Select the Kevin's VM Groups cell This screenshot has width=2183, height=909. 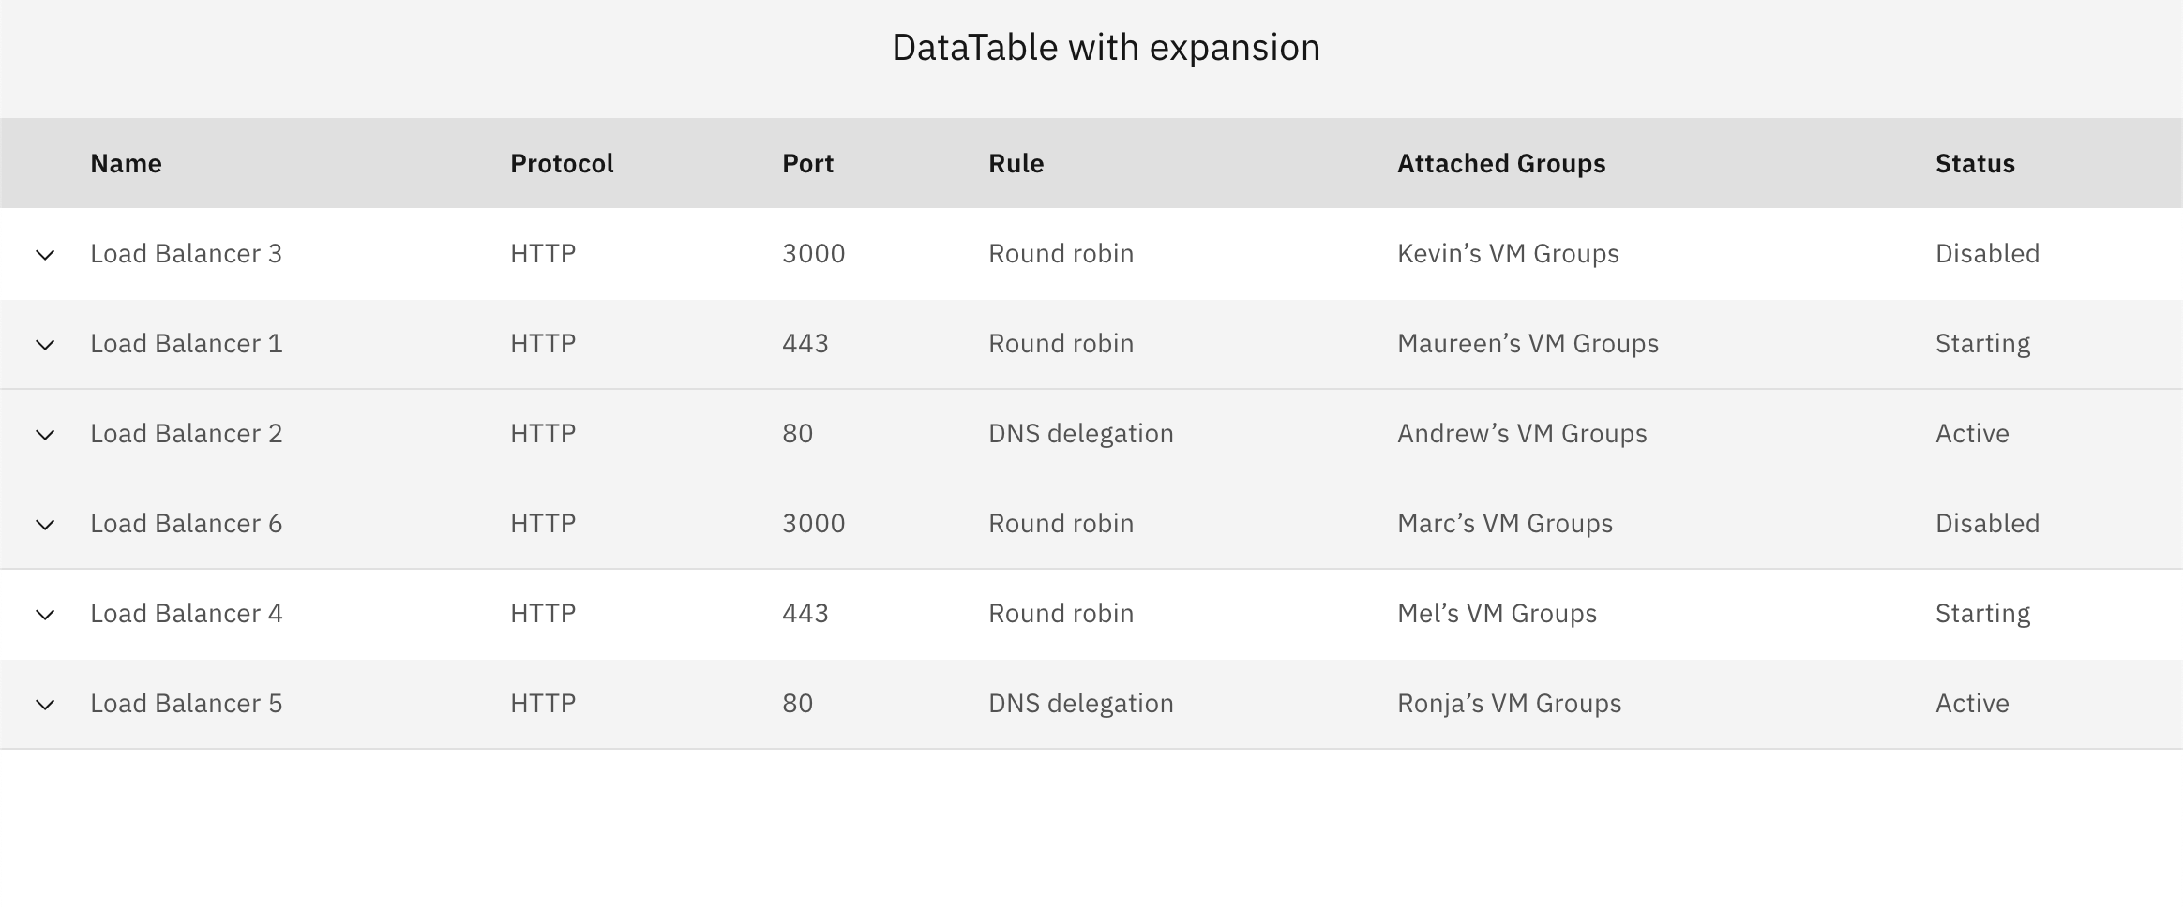[x=1508, y=254]
